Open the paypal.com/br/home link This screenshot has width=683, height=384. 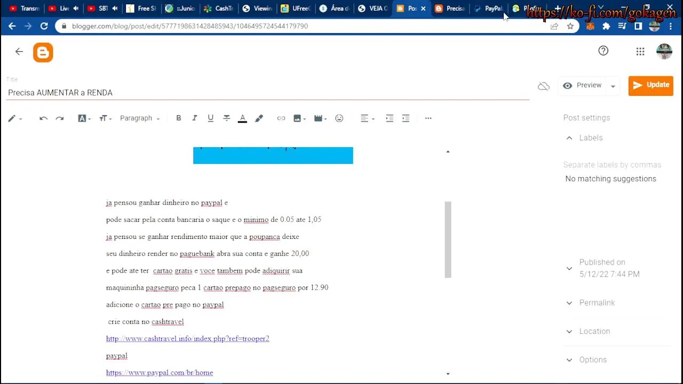[x=160, y=373]
